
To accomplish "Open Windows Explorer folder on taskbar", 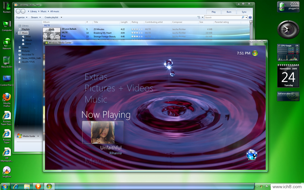I will [27, 186].
